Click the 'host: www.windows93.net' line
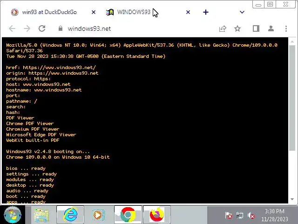The image size is (298, 224). [x=38, y=84]
